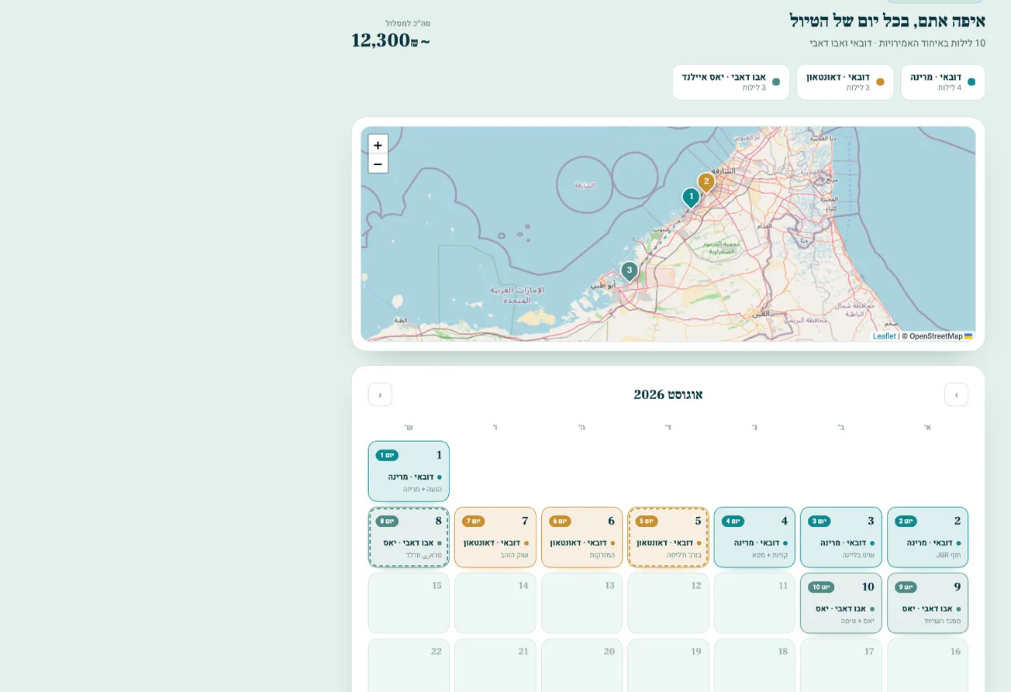This screenshot has width=1011, height=692.
Task: Click the אוגוסט 2026 month title
Action: (x=668, y=394)
